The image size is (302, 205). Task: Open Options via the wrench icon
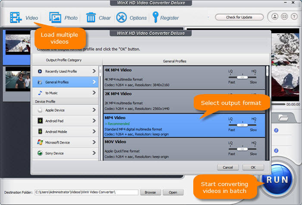click(x=121, y=18)
